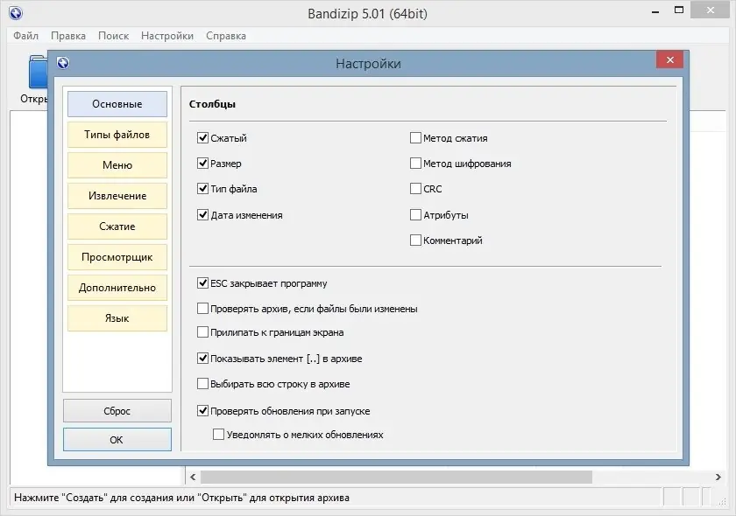This screenshot has width=736, height=516.
Task: Enable the CRC column
Action: [415, 188]
